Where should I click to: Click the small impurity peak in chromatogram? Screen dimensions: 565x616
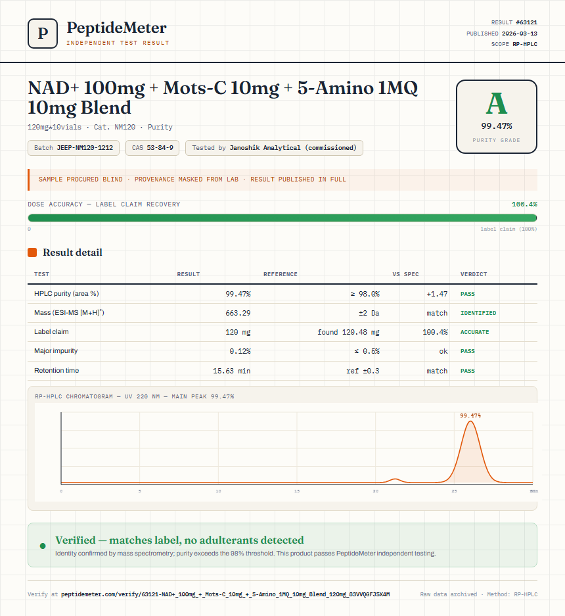tap(395, 480)
